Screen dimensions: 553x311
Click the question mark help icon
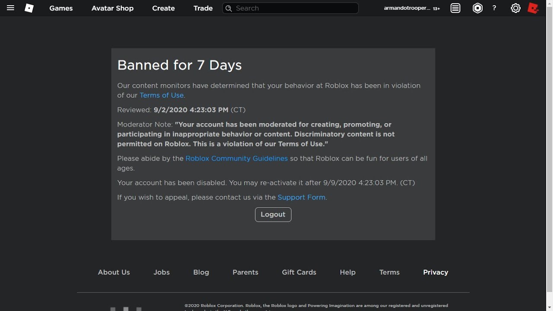coord(494,8)
